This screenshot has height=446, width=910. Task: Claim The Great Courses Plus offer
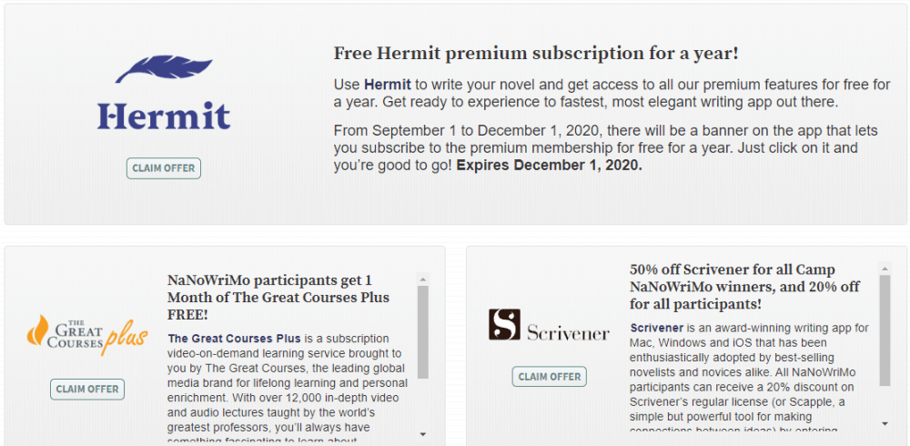coord(87,389)
